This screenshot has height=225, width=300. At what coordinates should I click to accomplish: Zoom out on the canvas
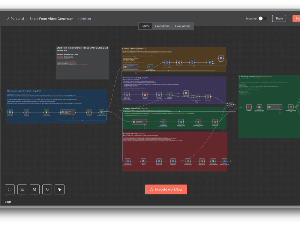point(34,189)
